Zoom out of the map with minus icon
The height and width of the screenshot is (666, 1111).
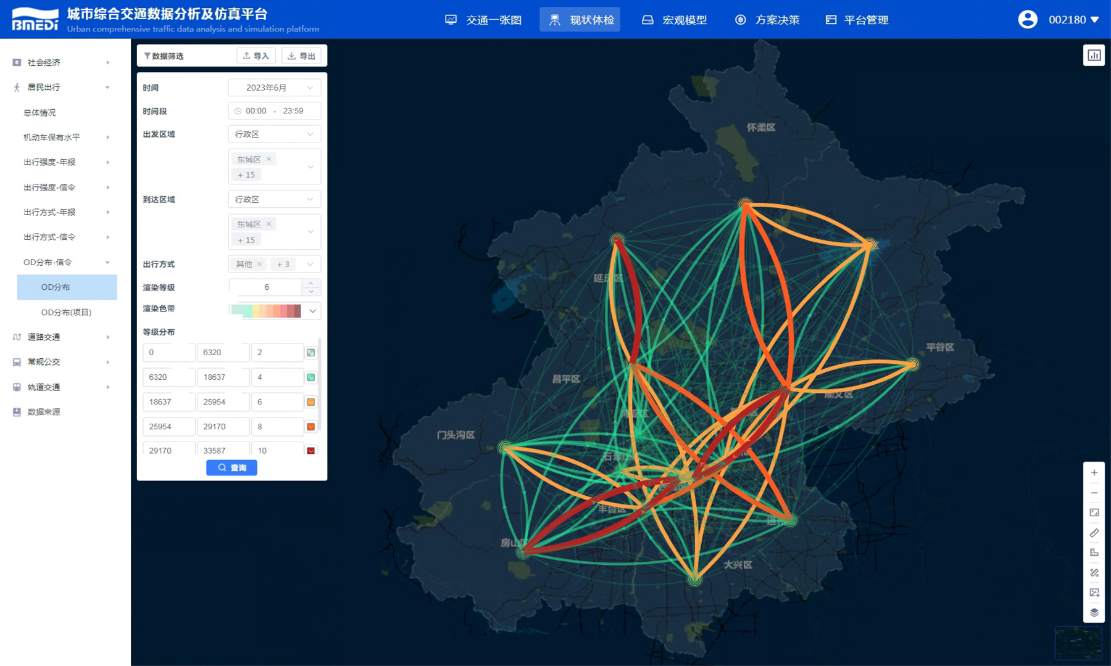click(x=1094, y=493)
